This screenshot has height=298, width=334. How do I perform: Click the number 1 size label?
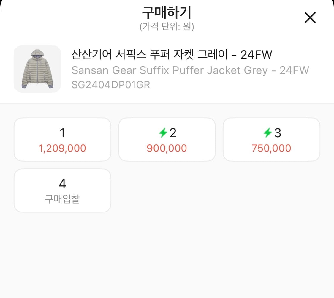pos(62,133)
